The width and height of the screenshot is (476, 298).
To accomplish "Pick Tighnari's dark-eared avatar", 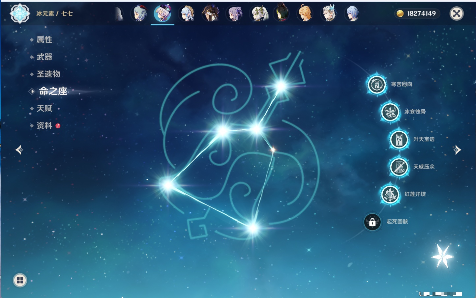I will [282, 14].
